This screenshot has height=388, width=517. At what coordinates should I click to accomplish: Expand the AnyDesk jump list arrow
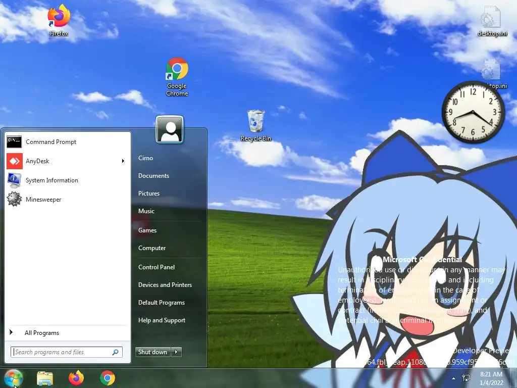(x=123, y=161)
